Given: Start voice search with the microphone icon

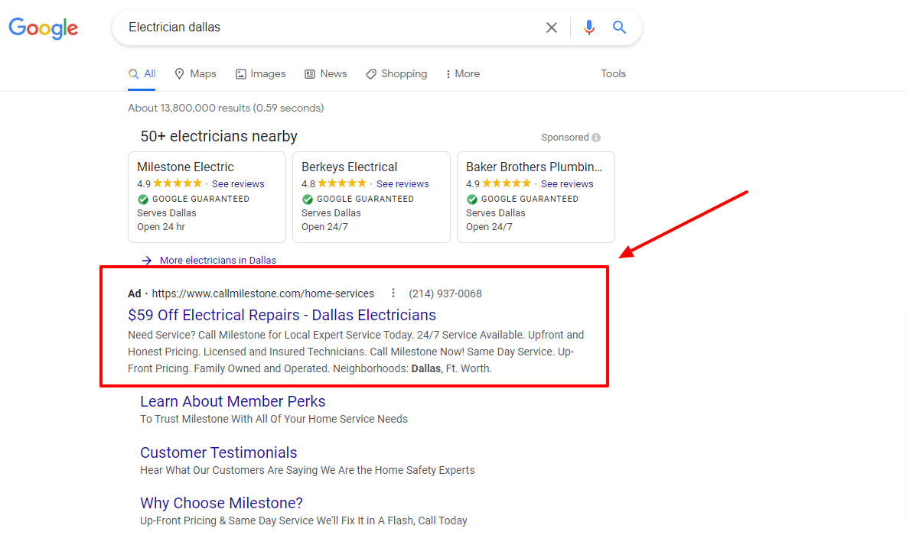Looking at the screenshot, I should [588, 28].
